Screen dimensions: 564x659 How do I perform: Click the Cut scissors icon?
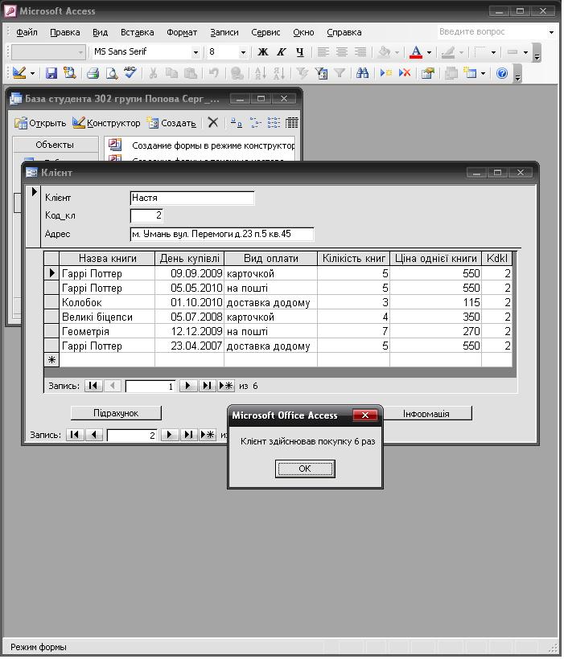(153, 74)
